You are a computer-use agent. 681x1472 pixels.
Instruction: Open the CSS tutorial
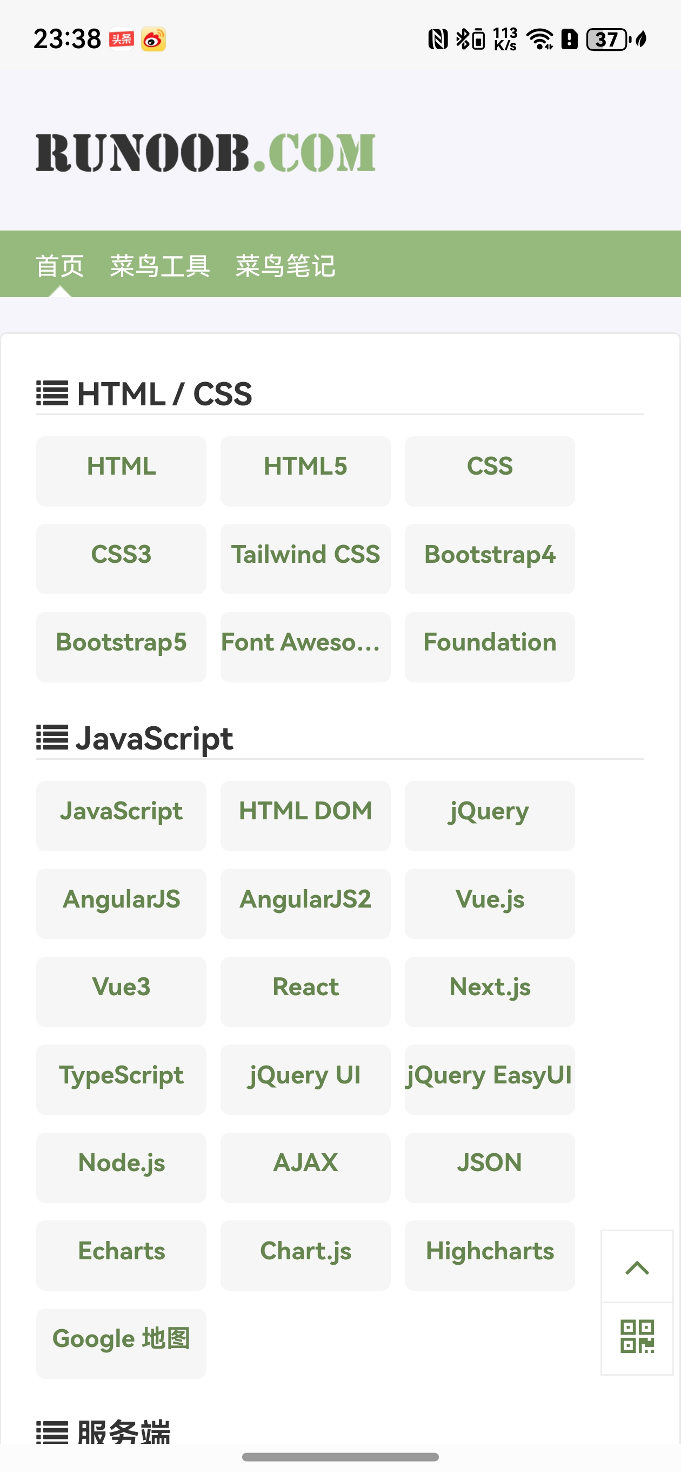point(490,471)
